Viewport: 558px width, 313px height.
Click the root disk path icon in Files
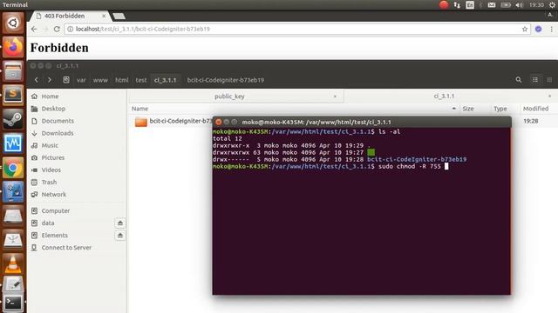tap(66, 80)
